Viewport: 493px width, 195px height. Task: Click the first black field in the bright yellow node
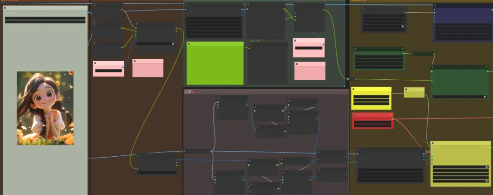click(371, 97)
